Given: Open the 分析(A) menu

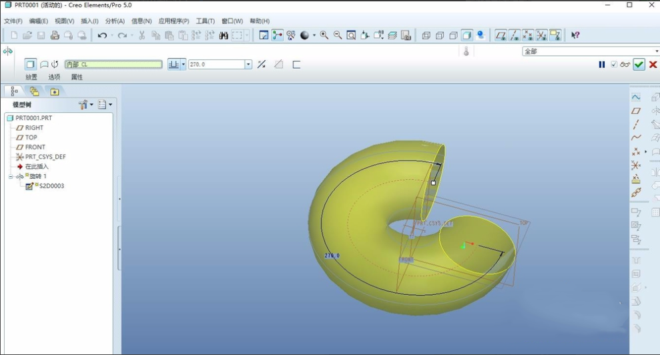Looking at the screenshot, I should (115, 21).
